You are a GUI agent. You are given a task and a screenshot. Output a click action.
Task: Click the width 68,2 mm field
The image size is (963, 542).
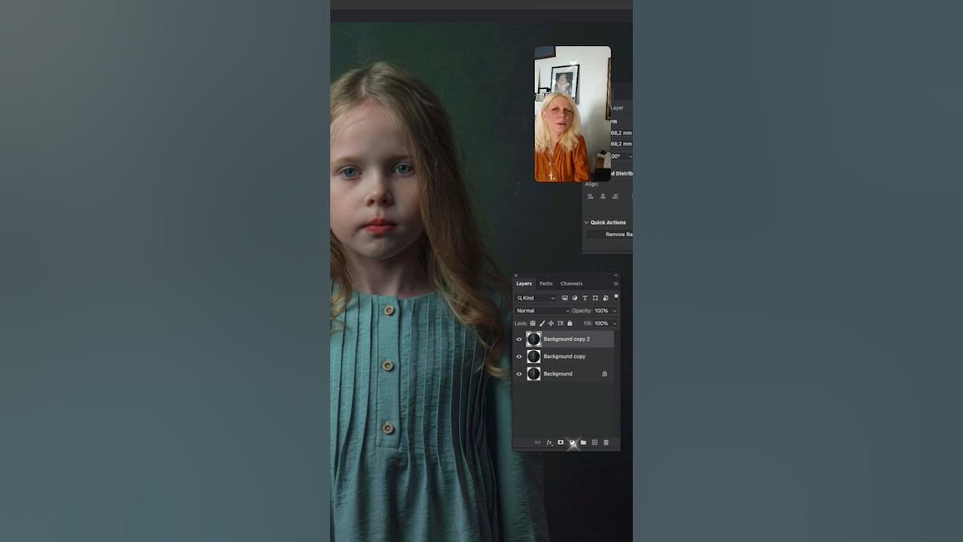[621, 133]
